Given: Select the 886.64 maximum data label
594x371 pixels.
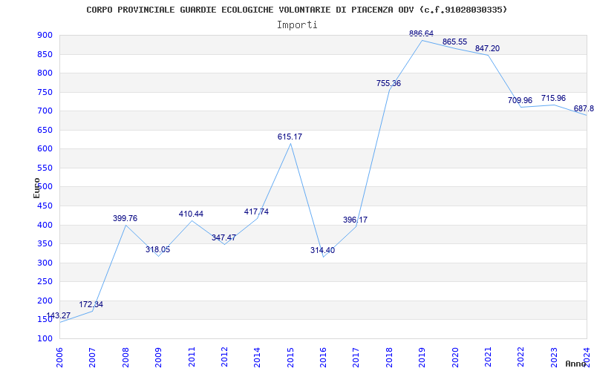Looking at the screenshot, I should pyautogui.click(x=421, y=33).
